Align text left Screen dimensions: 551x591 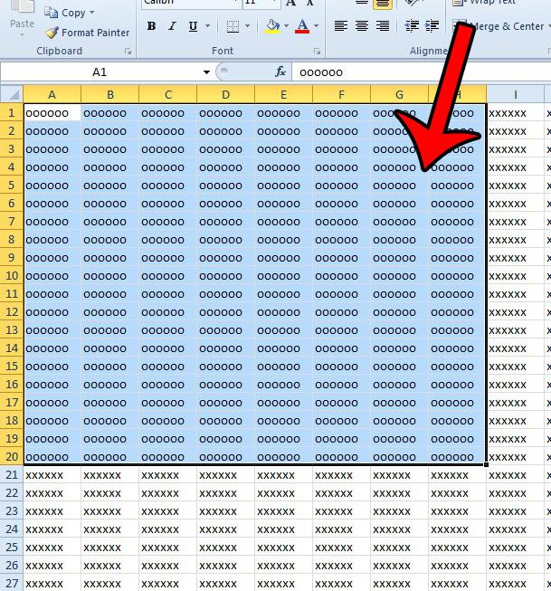(x=341, y=25)
